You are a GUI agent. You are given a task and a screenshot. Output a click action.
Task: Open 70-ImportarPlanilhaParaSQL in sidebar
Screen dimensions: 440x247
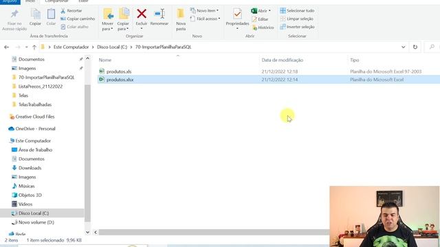46,78
